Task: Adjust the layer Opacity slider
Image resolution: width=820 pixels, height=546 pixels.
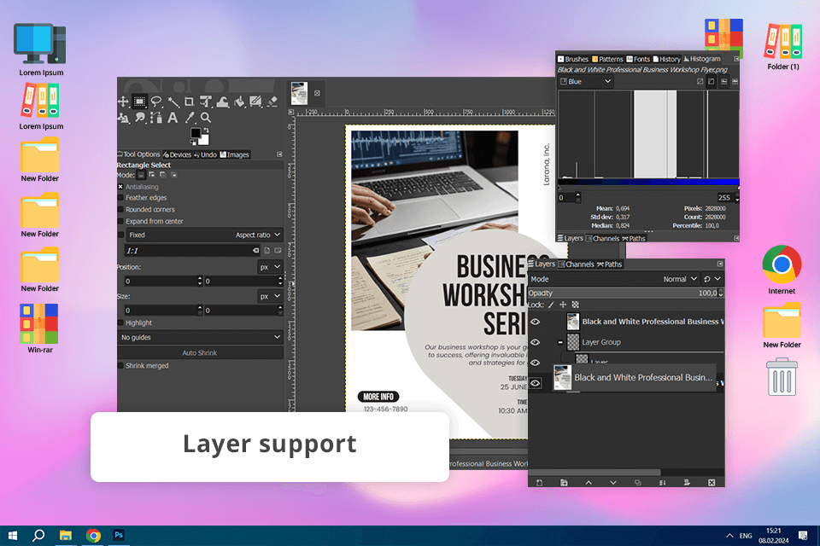Action: (625, 293)
